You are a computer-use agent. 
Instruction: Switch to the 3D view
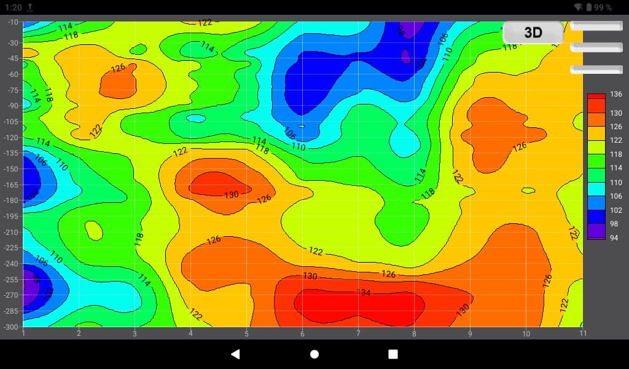(x=533, y=33)
